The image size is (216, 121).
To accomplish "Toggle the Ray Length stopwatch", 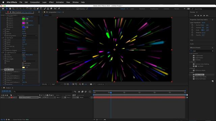I will [5, 59].
